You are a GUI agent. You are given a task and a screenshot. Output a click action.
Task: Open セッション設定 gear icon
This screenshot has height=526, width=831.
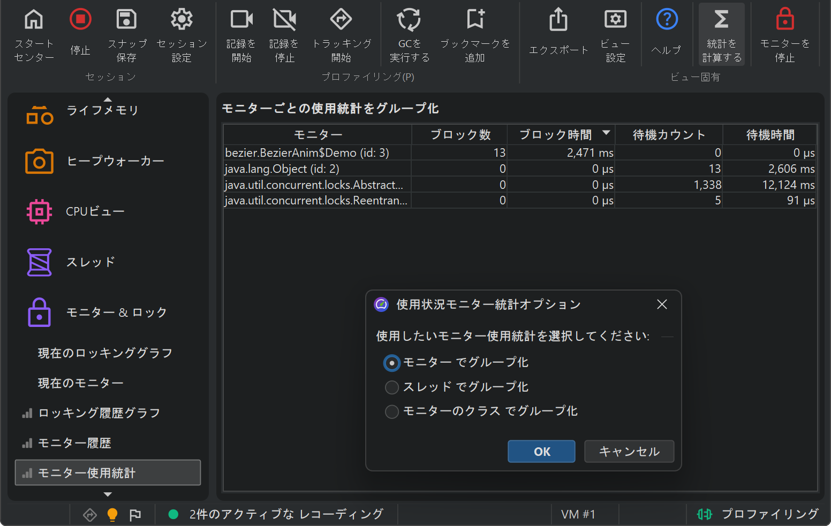(x=182, y=20)
